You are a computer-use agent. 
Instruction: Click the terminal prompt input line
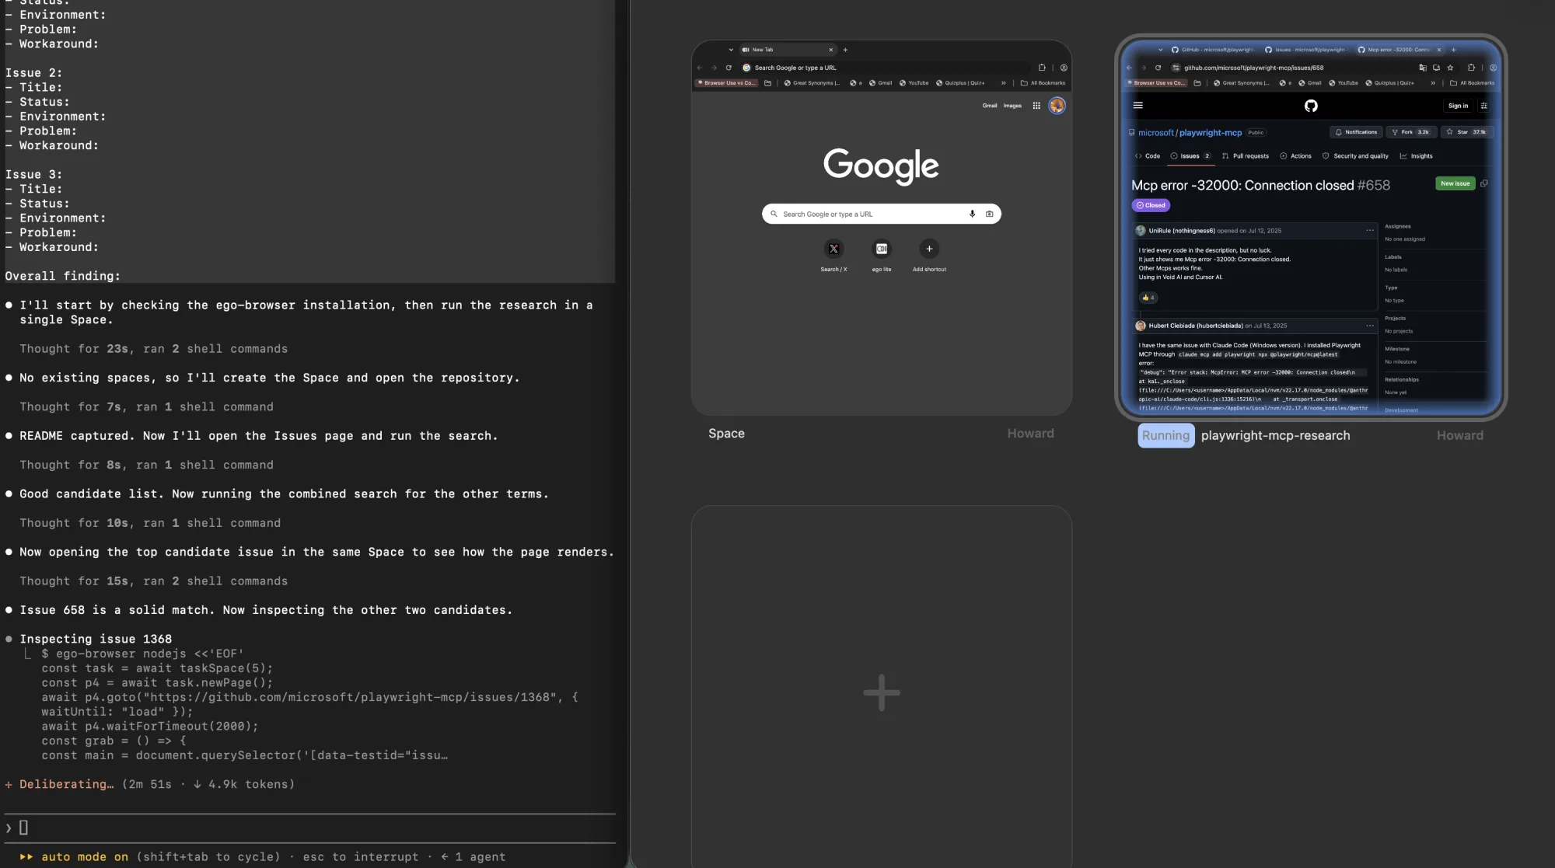(x=309, y=828)
